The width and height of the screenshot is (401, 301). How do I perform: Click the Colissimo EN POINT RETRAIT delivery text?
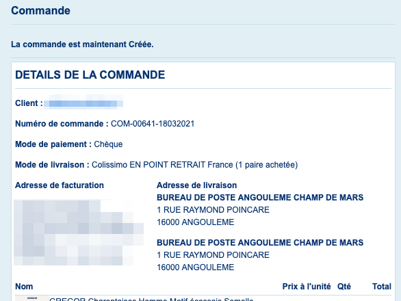click(194, 165)
